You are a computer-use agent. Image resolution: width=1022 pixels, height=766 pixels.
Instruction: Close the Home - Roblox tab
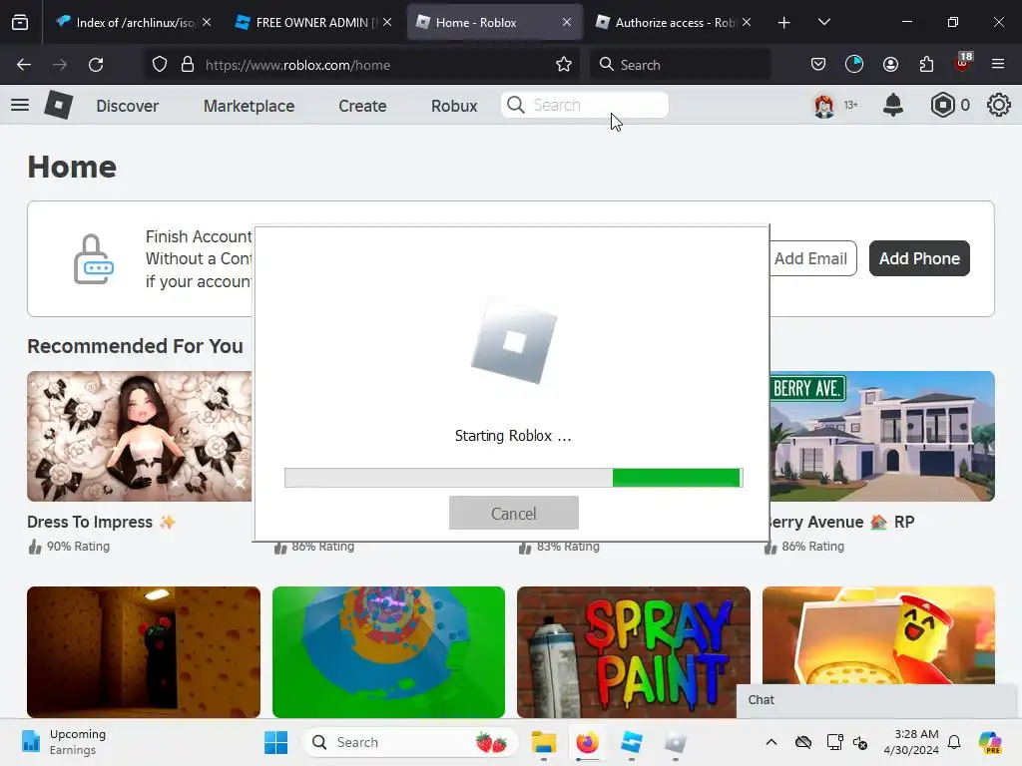click(x=567, y=22)
